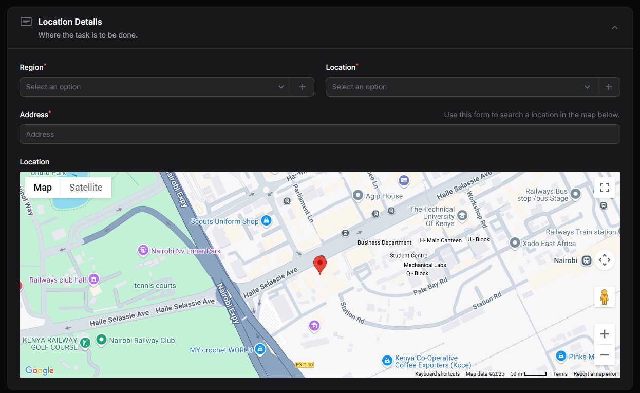
Task: Open Google logo link on map
Action: (x=40, y=370)
